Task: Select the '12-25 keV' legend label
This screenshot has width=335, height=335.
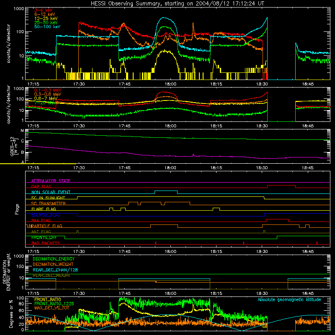Action: pos(46,18)
